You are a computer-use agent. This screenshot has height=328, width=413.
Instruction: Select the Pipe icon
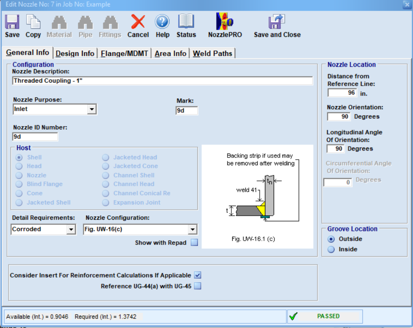click(85, 25)
